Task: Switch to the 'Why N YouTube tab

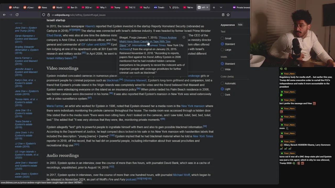Action: pos(101,7)
